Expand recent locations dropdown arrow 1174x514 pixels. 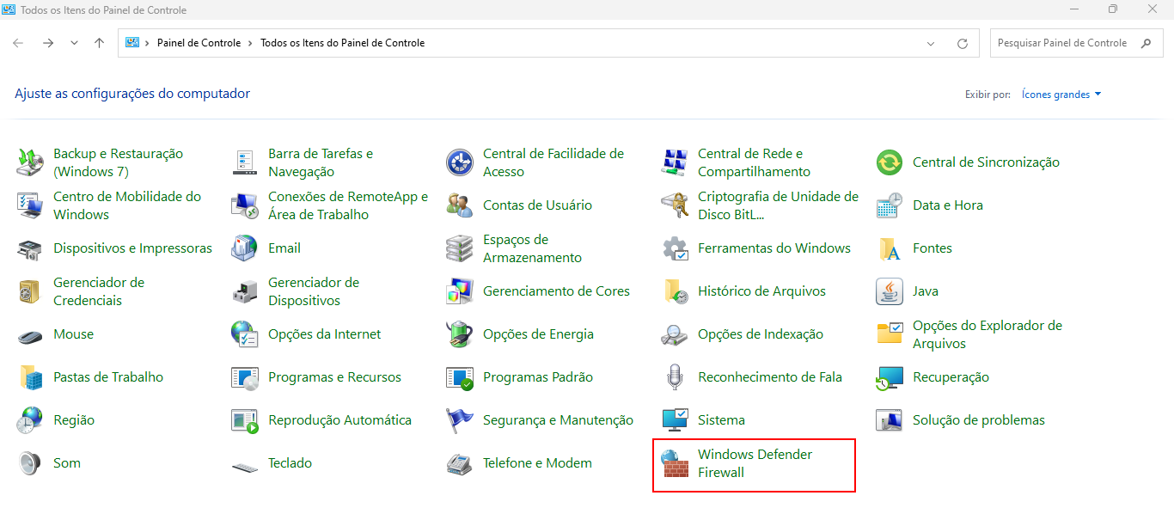pos(74,43)
